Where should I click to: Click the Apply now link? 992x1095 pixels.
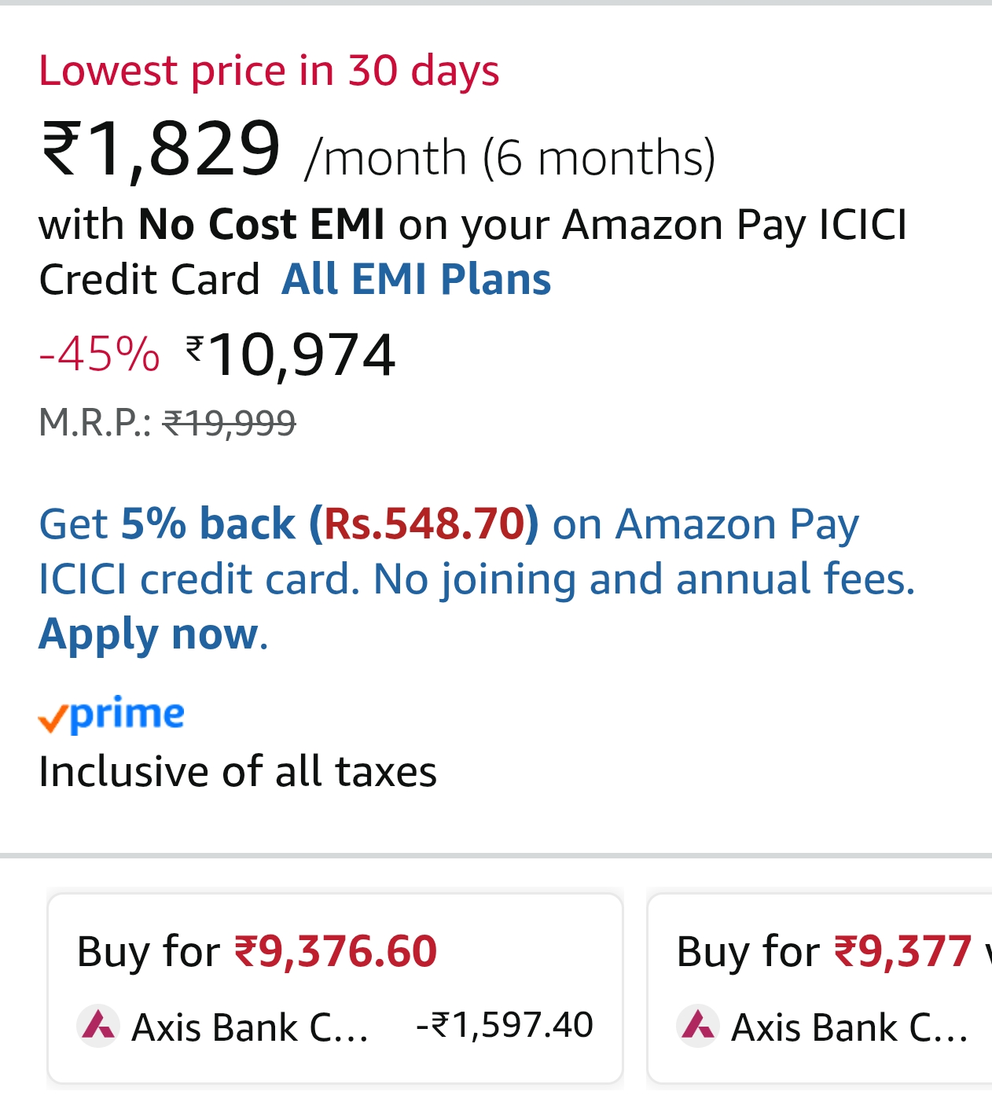(149, 634)
